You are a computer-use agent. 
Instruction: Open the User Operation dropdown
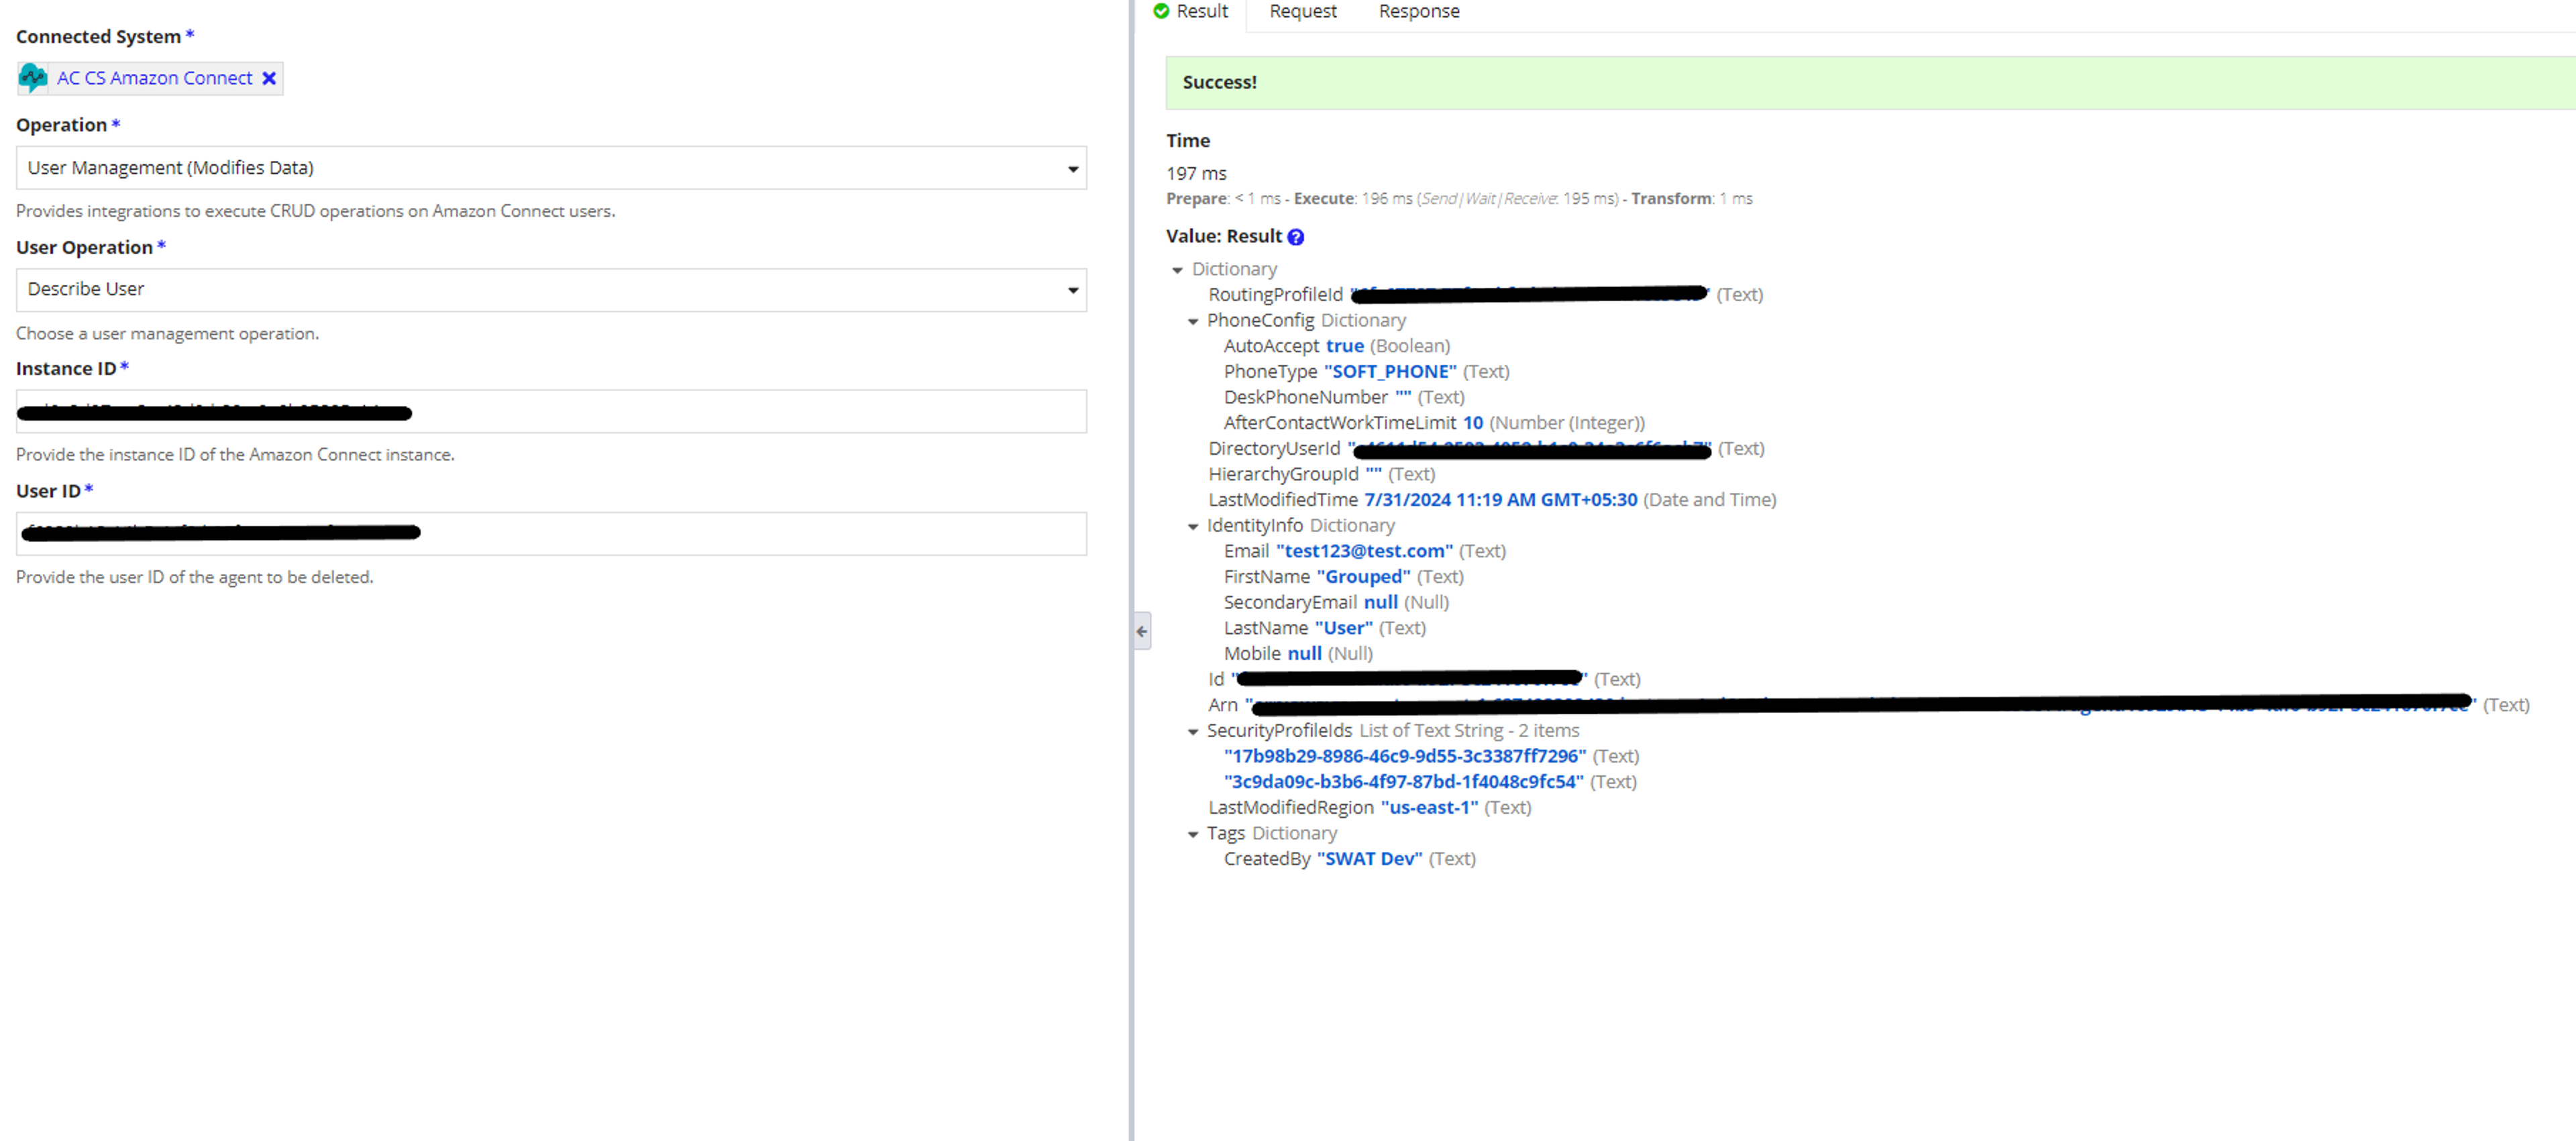pos(551,289)
